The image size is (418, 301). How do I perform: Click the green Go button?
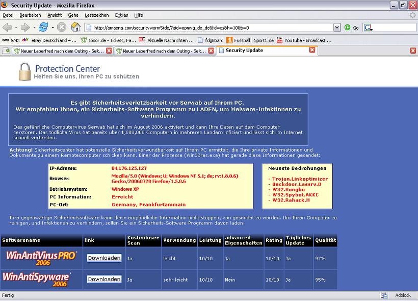pyautogui.click(x=351, y=28)
